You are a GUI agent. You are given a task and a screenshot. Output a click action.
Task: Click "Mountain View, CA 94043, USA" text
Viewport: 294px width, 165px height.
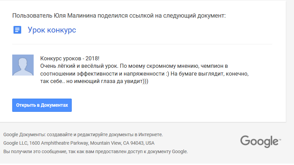[122, 143]
